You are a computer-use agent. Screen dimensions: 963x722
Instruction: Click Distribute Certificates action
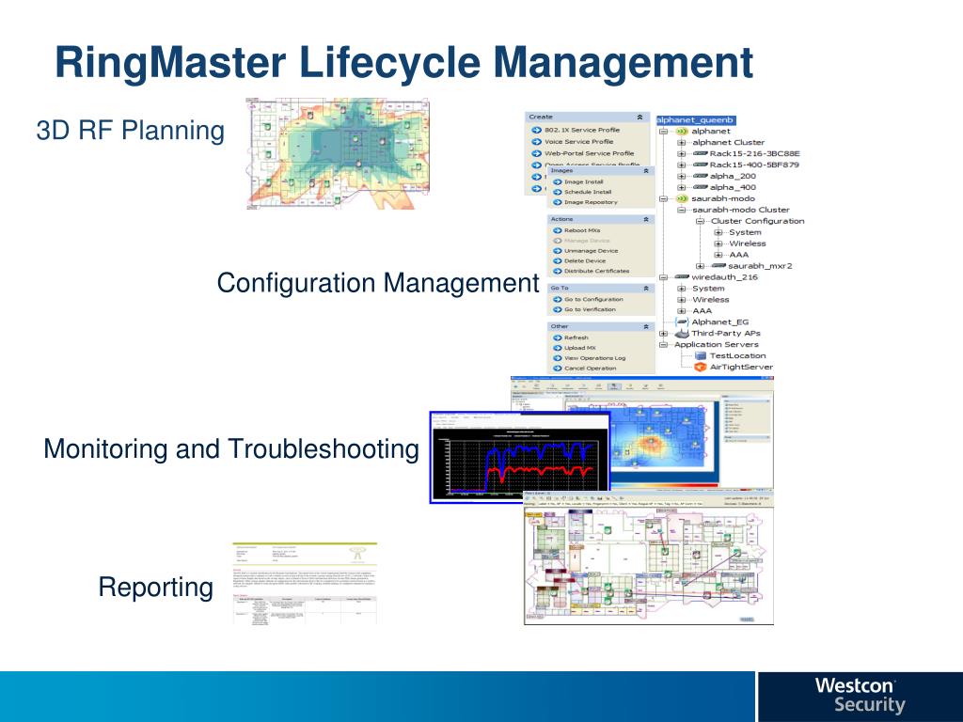(597, 271)
